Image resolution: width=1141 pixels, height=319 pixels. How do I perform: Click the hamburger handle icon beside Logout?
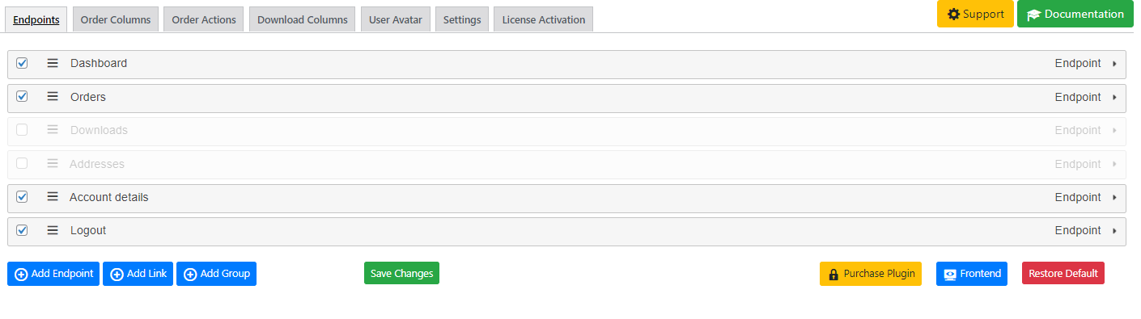[53, 230]
